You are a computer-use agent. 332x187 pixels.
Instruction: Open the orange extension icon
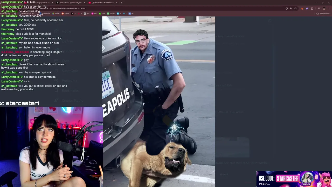pyautogui.click(x=302, y=9)
